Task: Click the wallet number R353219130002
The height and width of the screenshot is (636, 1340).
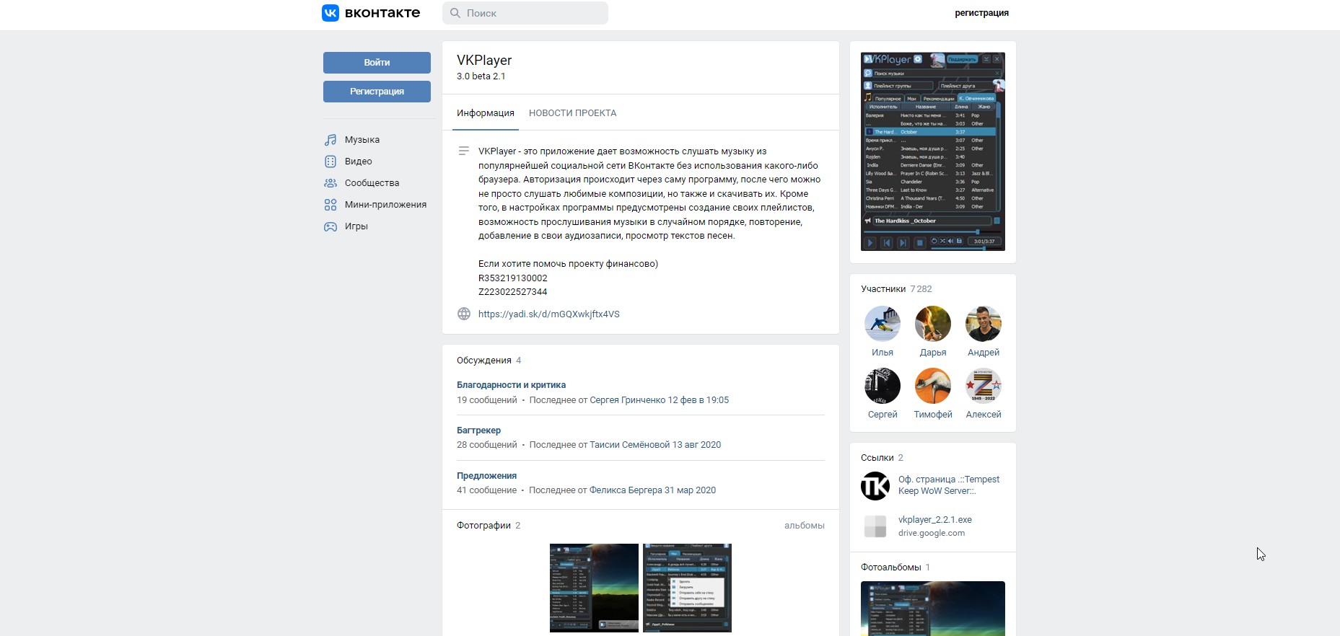Action: coord(513,278)
